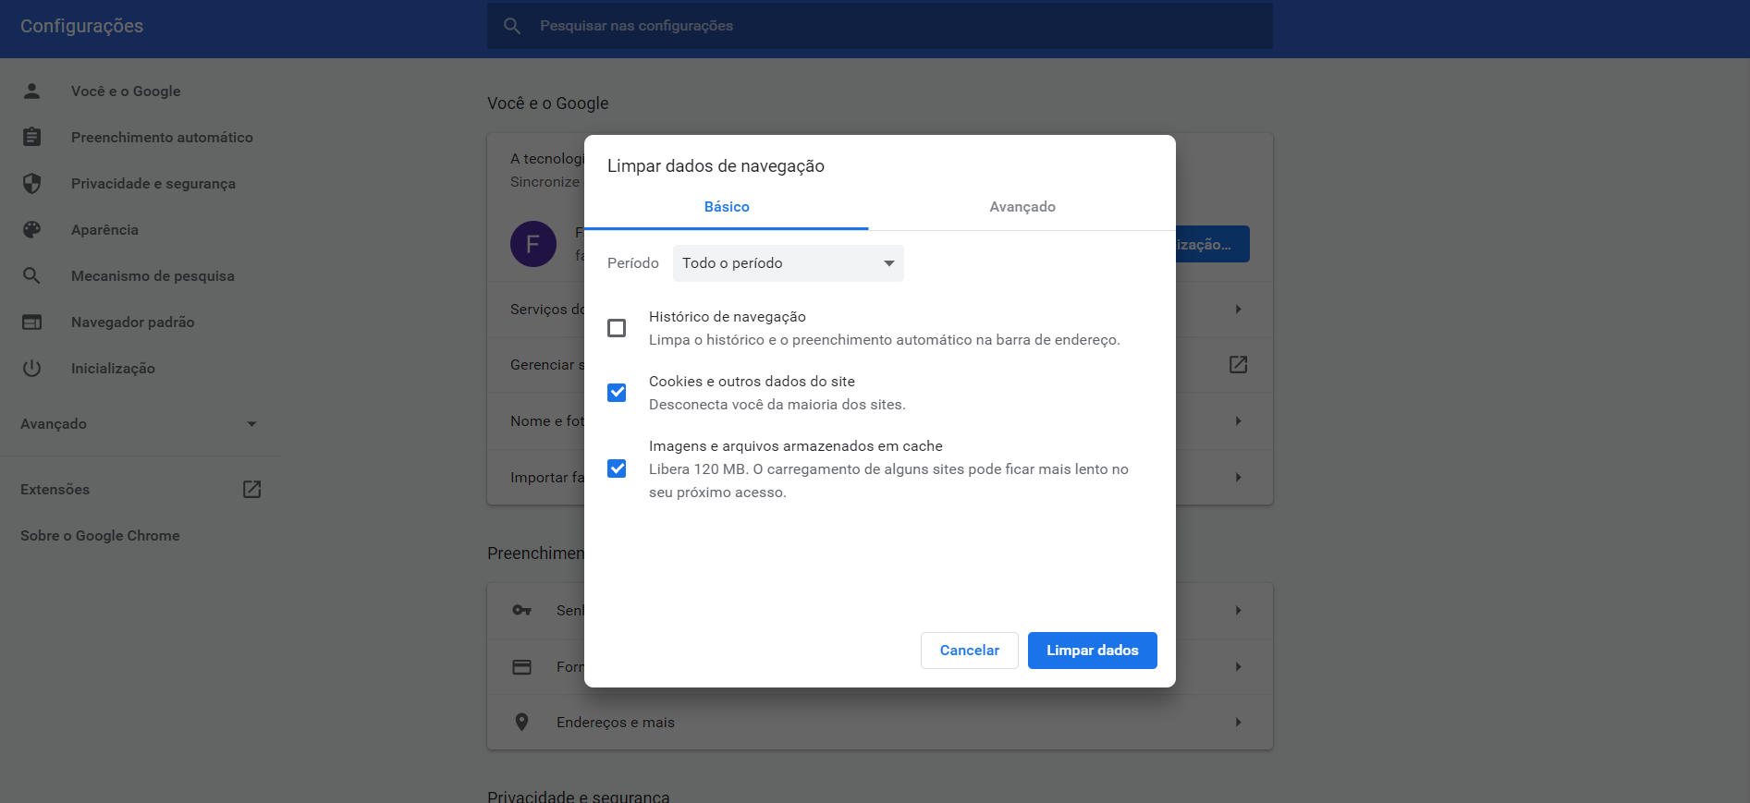Uncheck Cookies e outros dados do site
Screen dimensions: 1750x803
click(x=617, y=393)
